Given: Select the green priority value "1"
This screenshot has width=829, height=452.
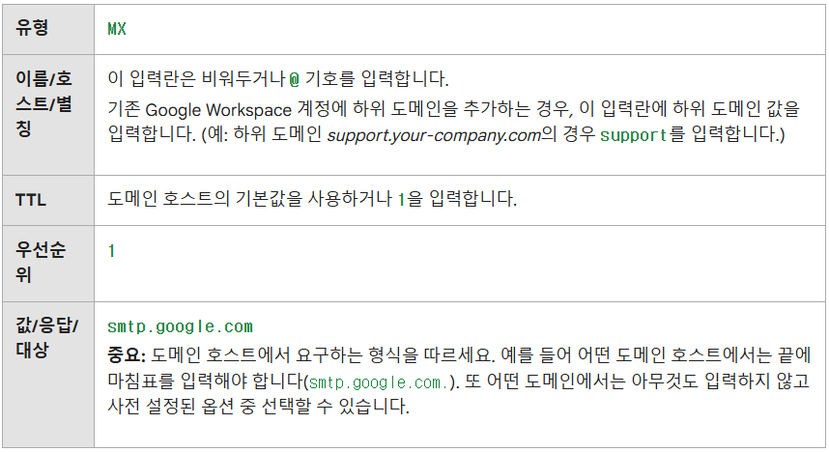Looking at the screenshot, I should (112, 251).
